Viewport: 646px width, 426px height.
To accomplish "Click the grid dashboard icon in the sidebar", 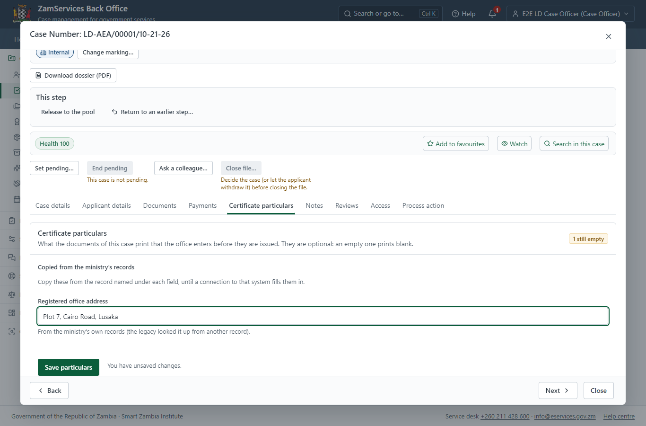I will pos(12,313).
